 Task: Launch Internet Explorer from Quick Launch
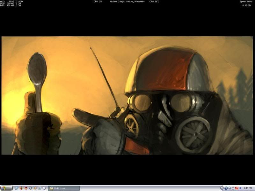click(x=17, y=188)
